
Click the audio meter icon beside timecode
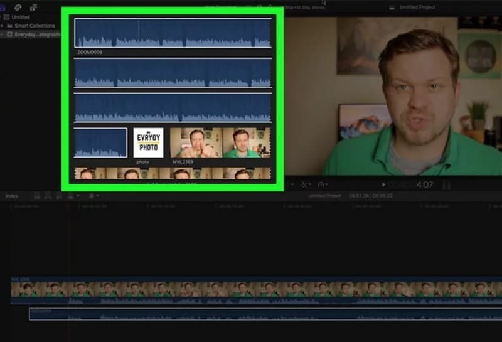447,185
